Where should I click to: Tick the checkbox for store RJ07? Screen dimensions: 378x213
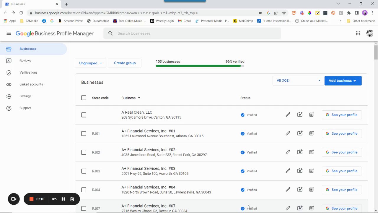pos(84,209)
